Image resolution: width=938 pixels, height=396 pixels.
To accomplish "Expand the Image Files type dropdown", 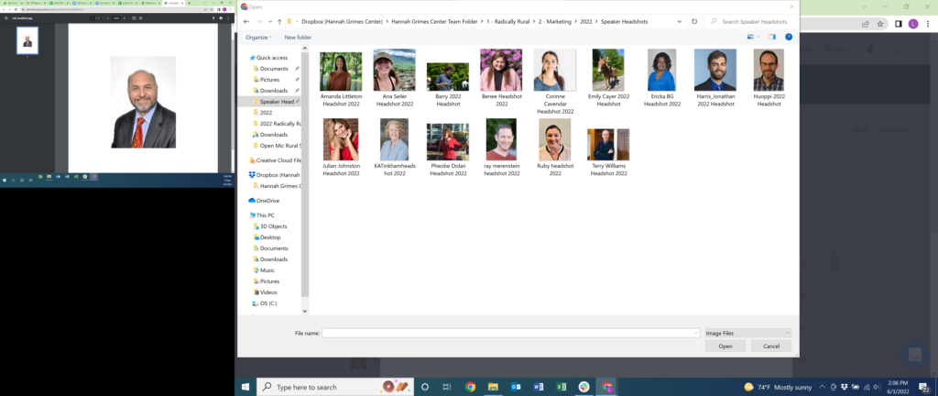I will (747, 333).
